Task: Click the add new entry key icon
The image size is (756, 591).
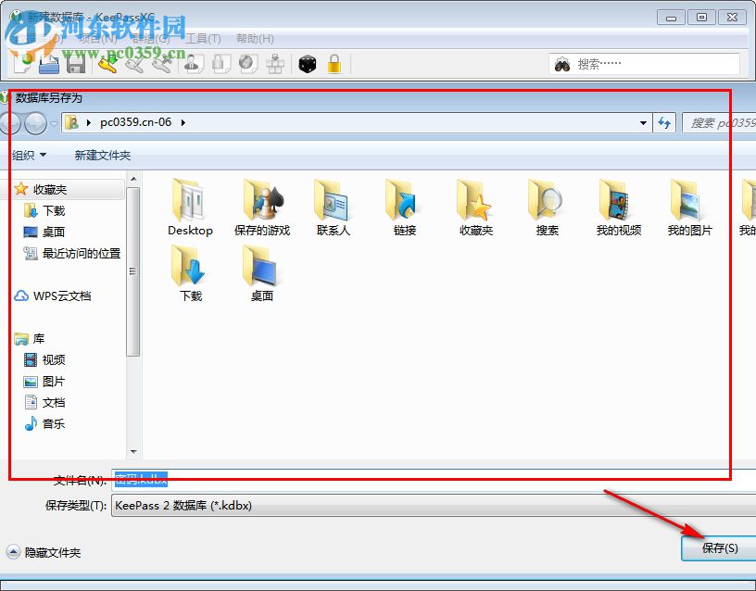Action: [x=108, y=64]
